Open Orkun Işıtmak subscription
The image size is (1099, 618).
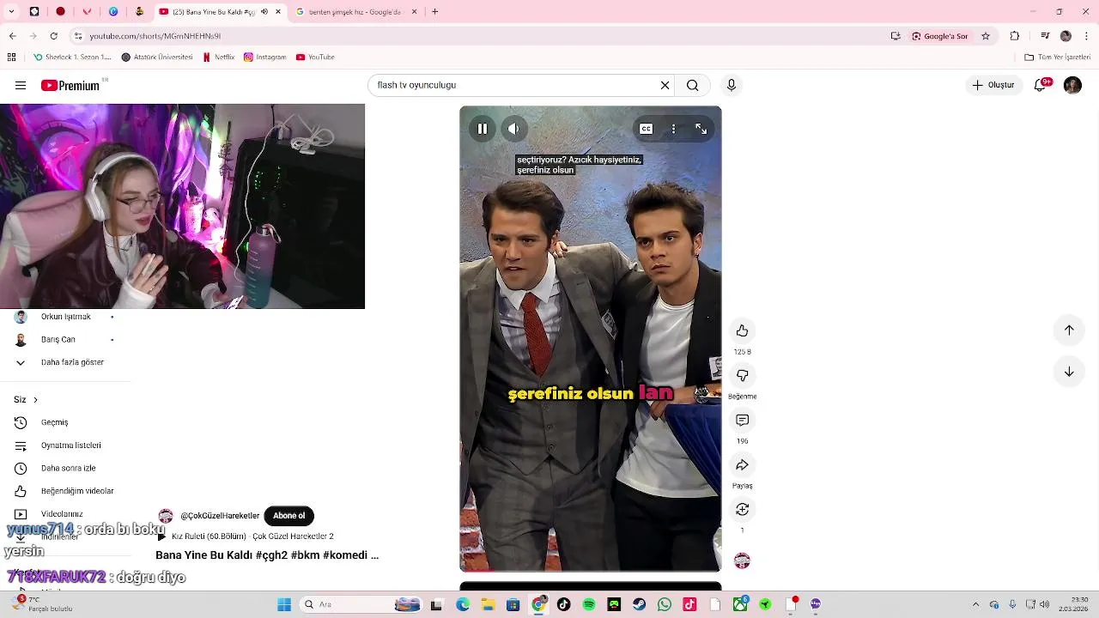(x=65, y=317)
